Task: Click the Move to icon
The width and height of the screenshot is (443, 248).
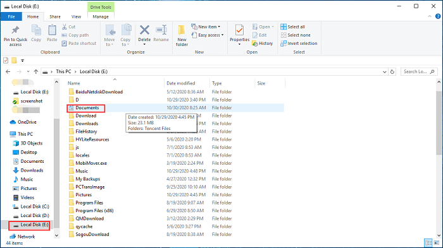Action: [x=109, y=30]
